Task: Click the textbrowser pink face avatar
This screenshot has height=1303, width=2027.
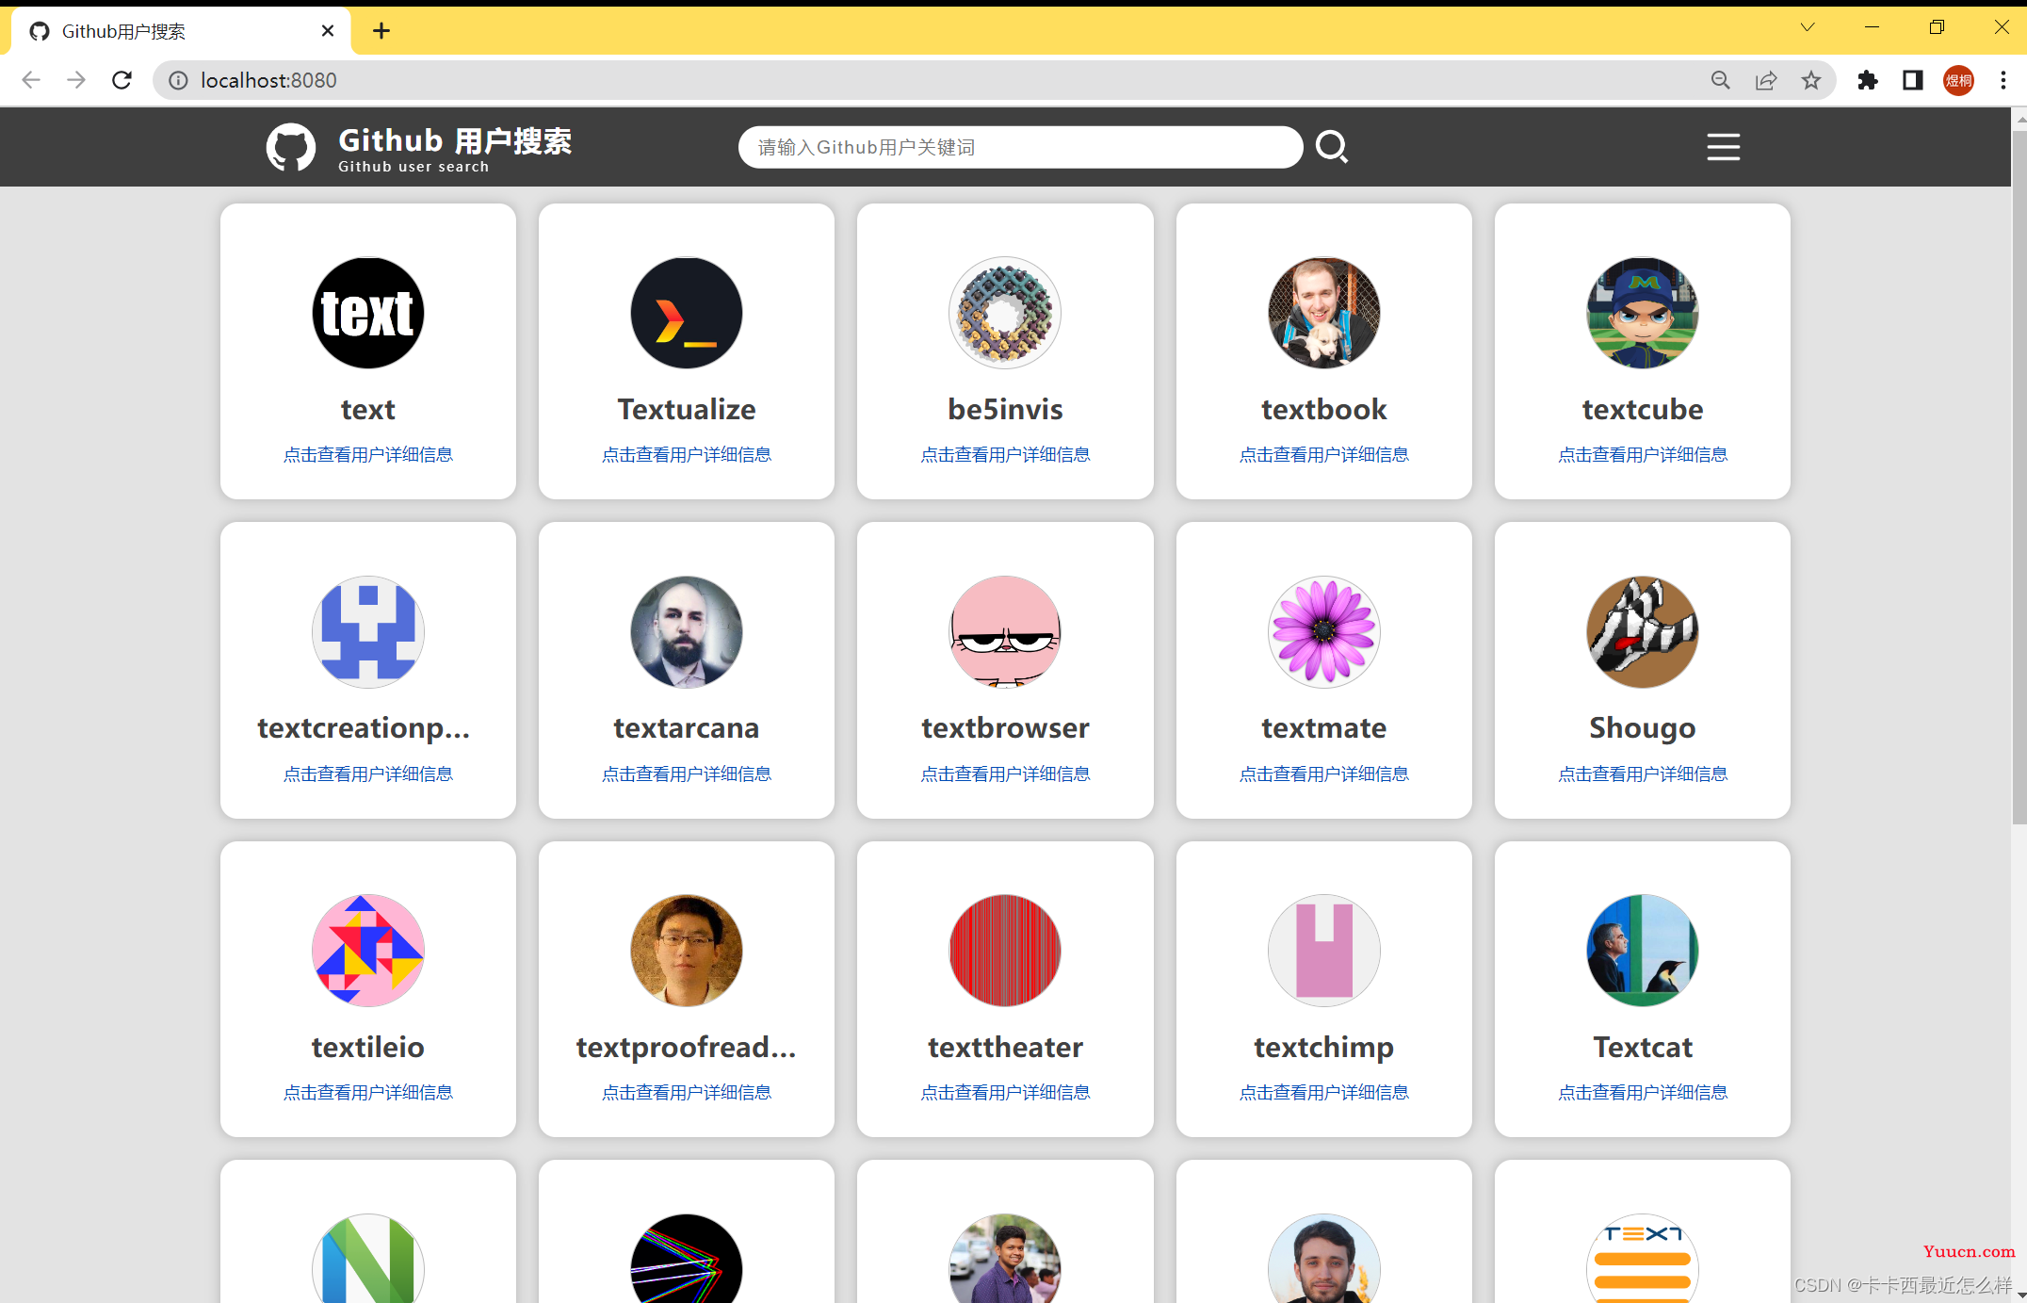Action: click(x=1005, y=631)
